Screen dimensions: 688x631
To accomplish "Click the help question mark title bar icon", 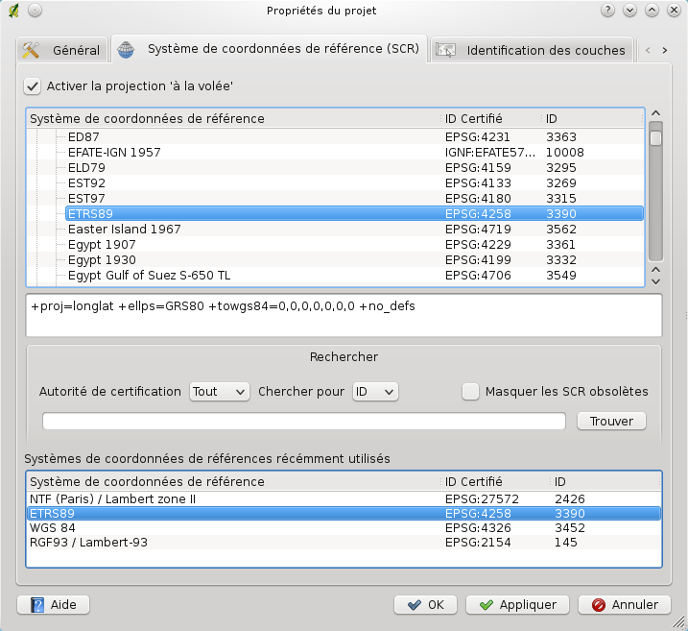I will [606, 11].
